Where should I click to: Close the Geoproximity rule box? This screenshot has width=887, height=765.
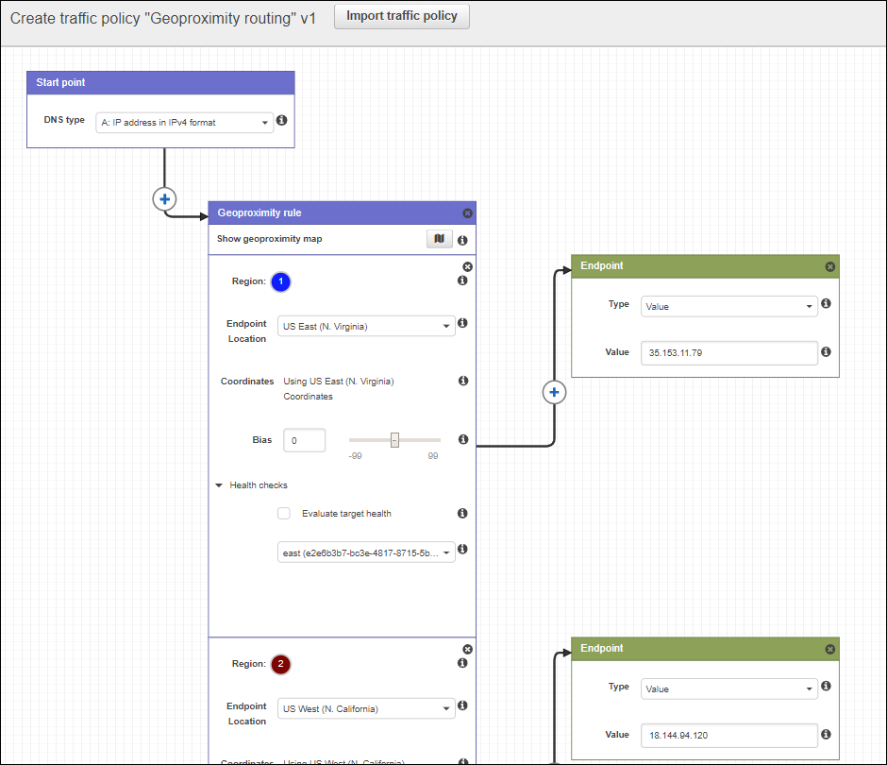(467, 212)
